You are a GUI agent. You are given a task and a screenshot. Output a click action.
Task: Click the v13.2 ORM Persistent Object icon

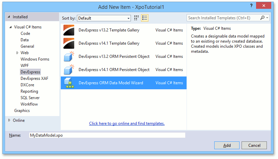pos(69,56)
